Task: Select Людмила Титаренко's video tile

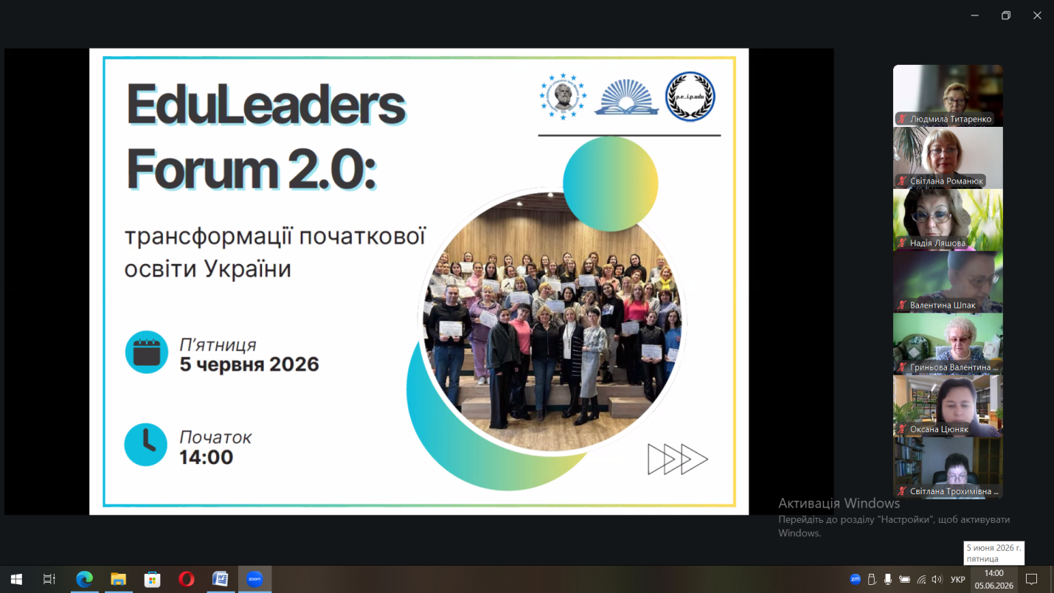Action: pyautogui.click(x=948, y=95)
